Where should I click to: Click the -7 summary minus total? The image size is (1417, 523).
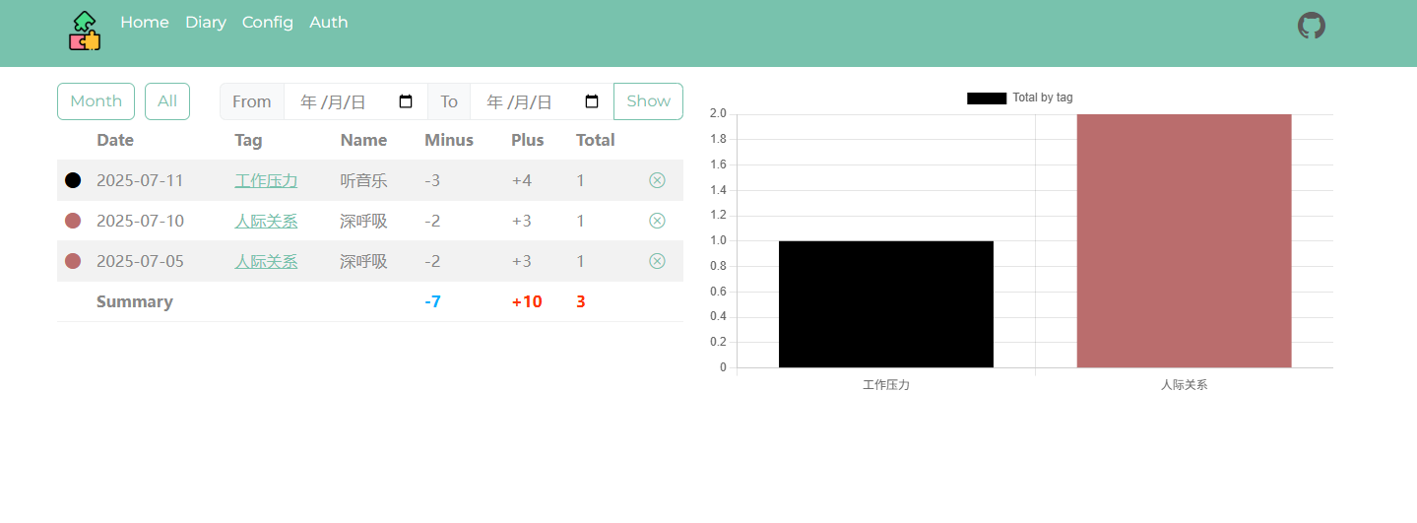pos(432,302)
